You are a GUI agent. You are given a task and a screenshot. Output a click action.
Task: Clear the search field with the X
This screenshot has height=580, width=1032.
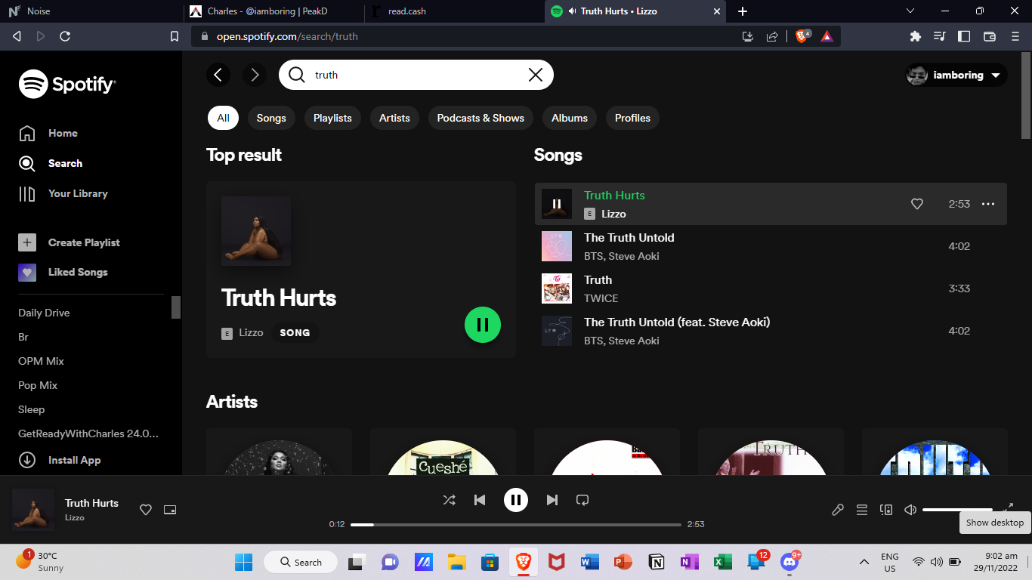coord(536,75)
